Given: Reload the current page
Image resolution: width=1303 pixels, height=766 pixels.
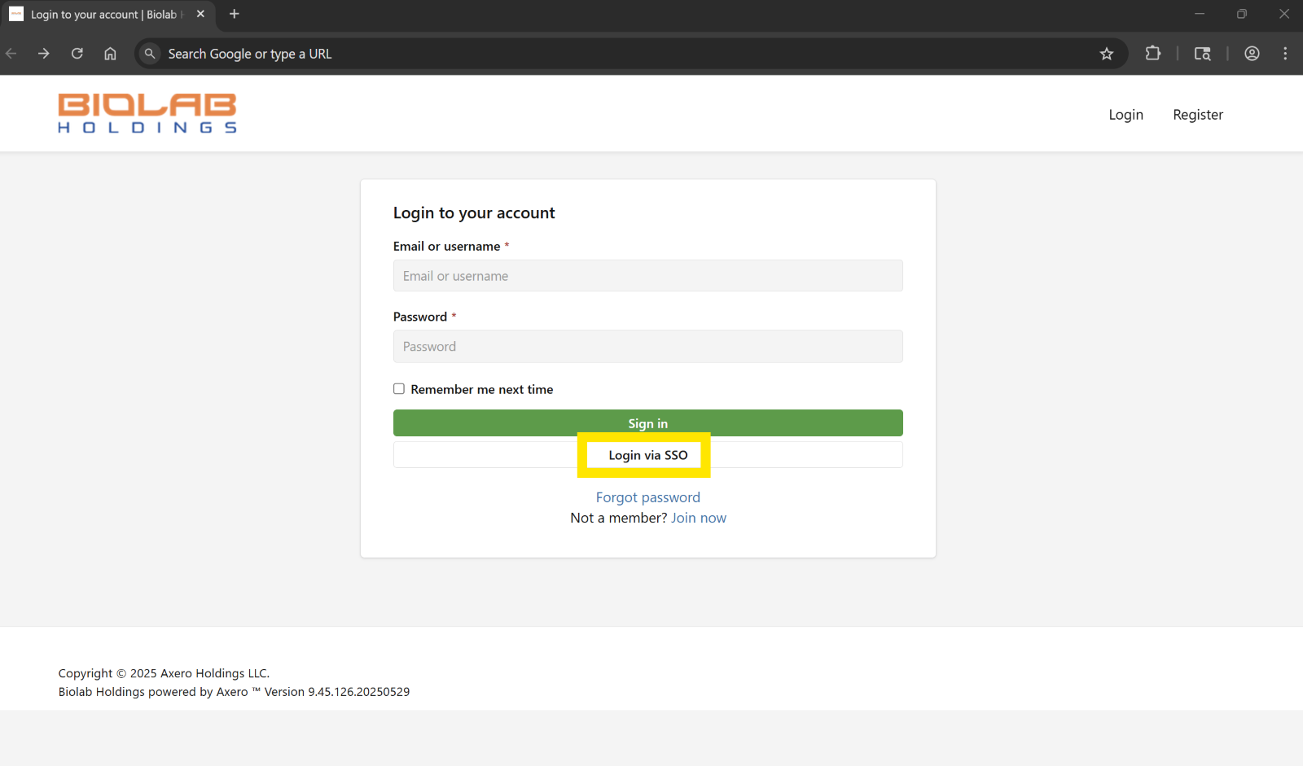Looking at the screenshot, I should (x=77, y=53).
